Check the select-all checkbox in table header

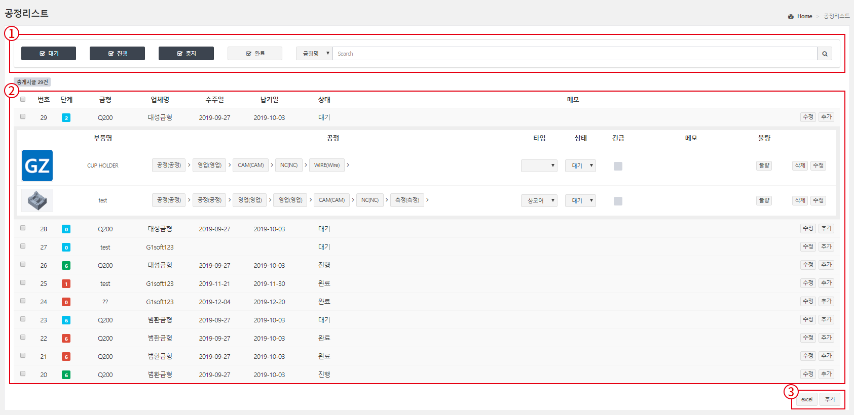click(23, 99)
